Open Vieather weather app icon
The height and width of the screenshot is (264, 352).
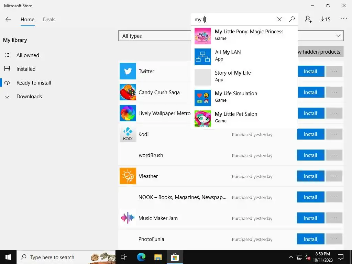[x=128, y=176]
